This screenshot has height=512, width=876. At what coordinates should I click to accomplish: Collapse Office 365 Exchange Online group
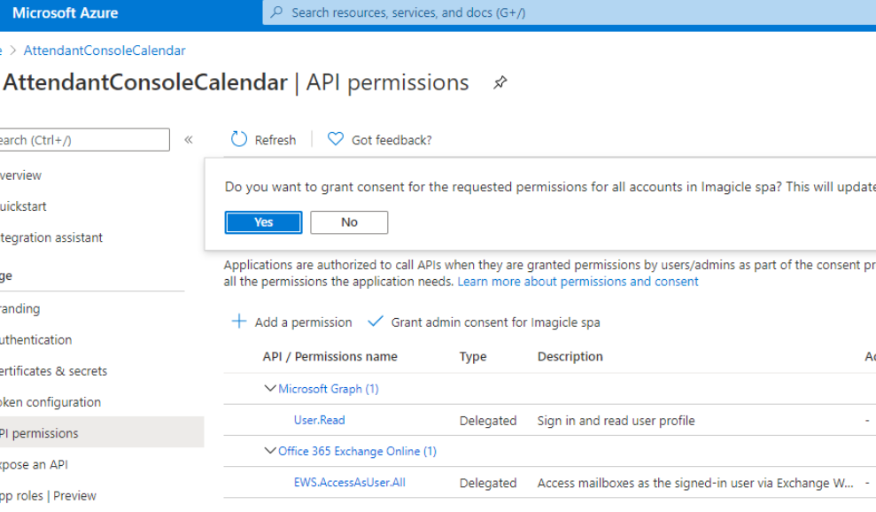pos(270,452)
